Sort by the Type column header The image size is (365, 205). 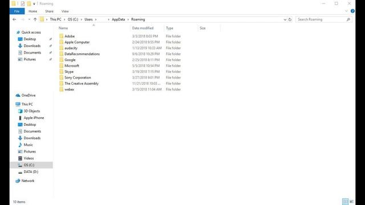(169, 28)
